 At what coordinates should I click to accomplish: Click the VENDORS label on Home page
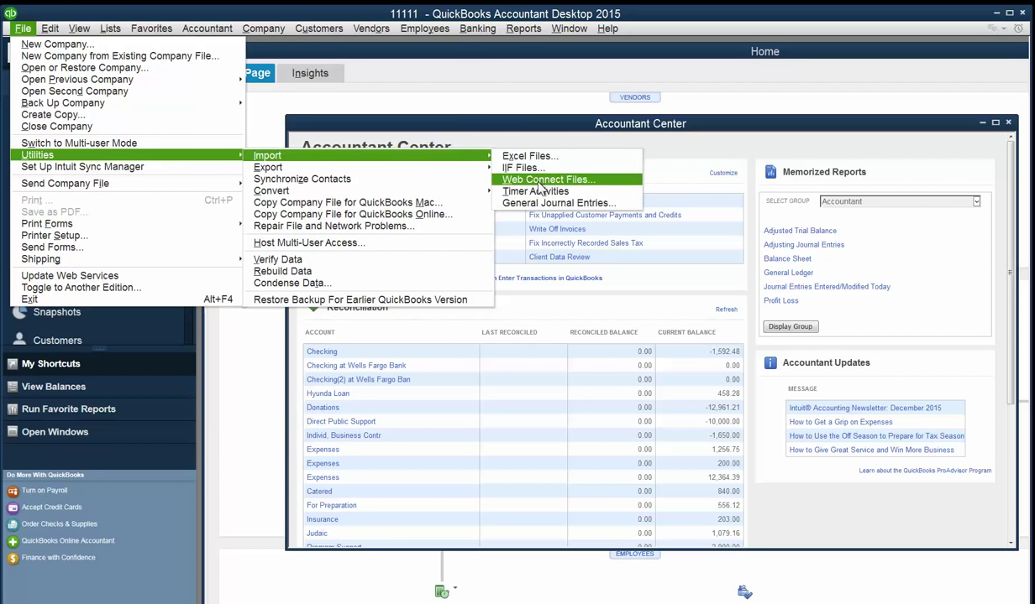pos(635,97)
